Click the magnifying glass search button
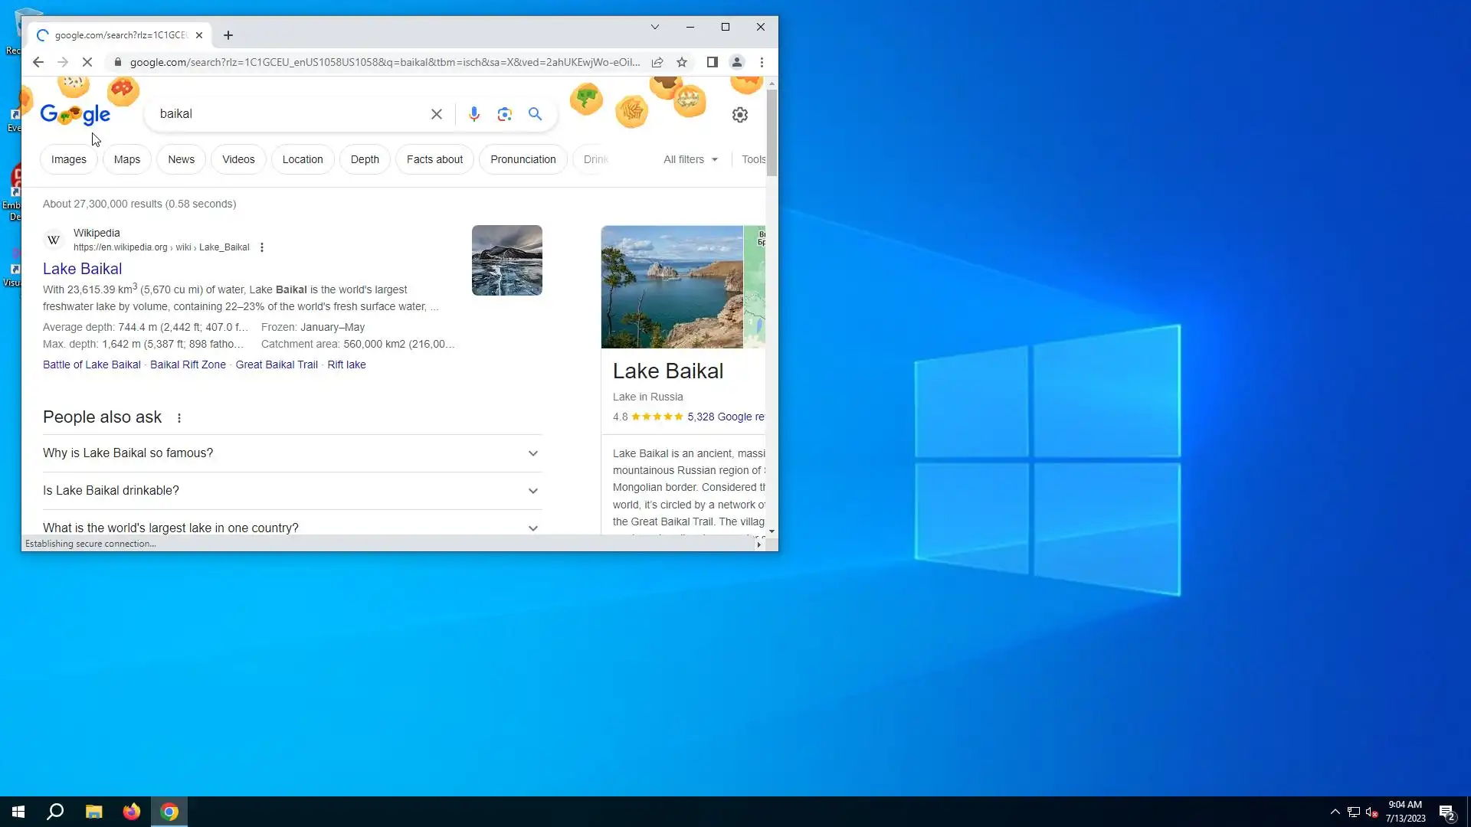The height and width of the screenshot is (827, 1471). 535,114
